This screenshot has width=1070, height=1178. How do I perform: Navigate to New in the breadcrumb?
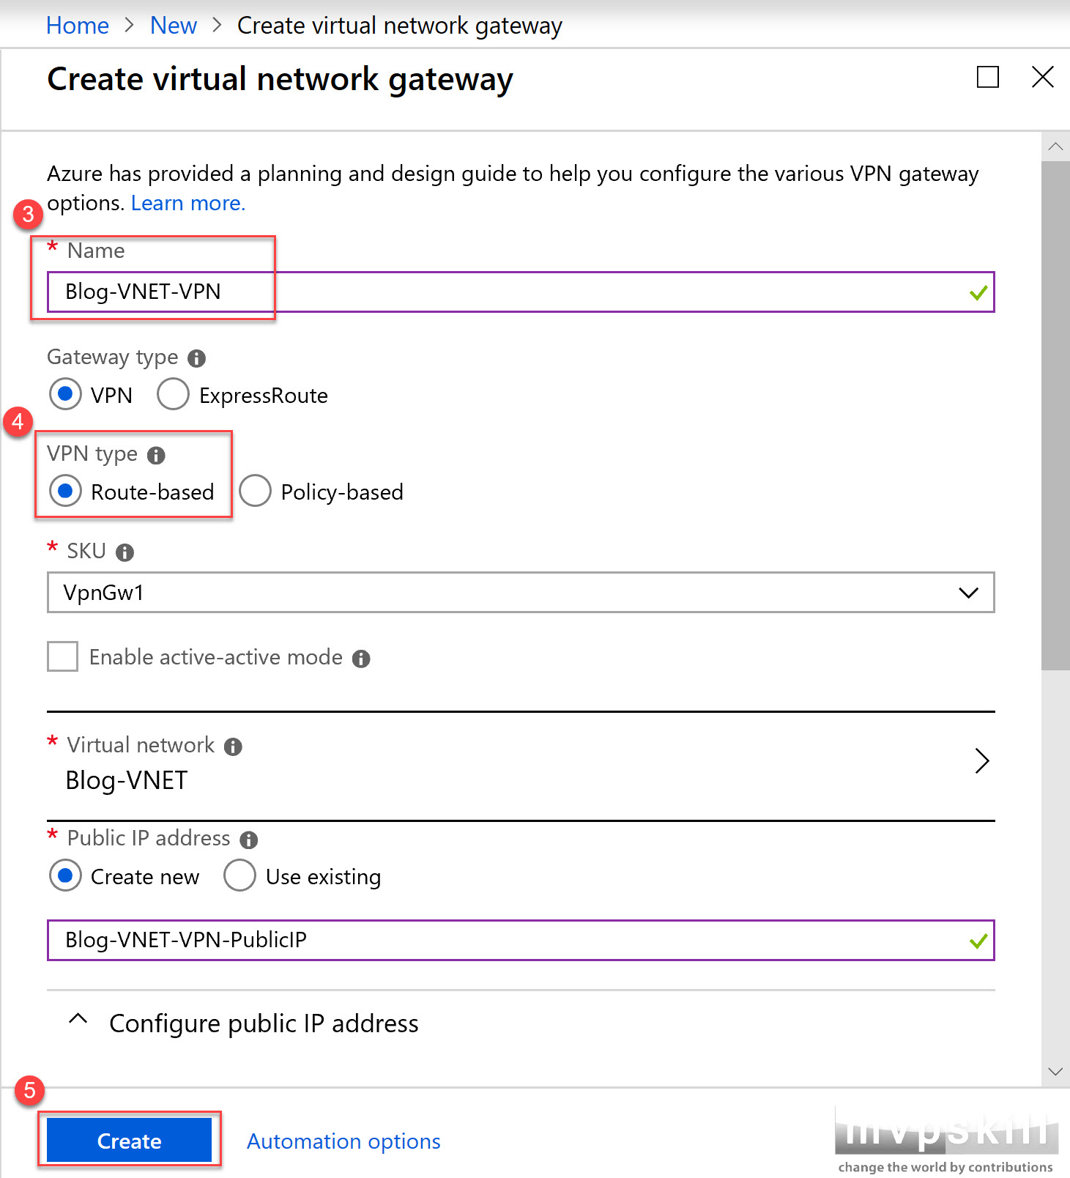click(174, 26)
